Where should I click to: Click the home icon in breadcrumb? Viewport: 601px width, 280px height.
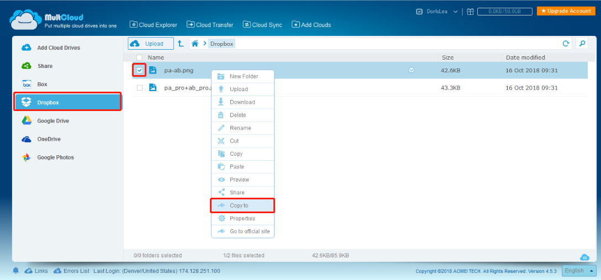194,44
